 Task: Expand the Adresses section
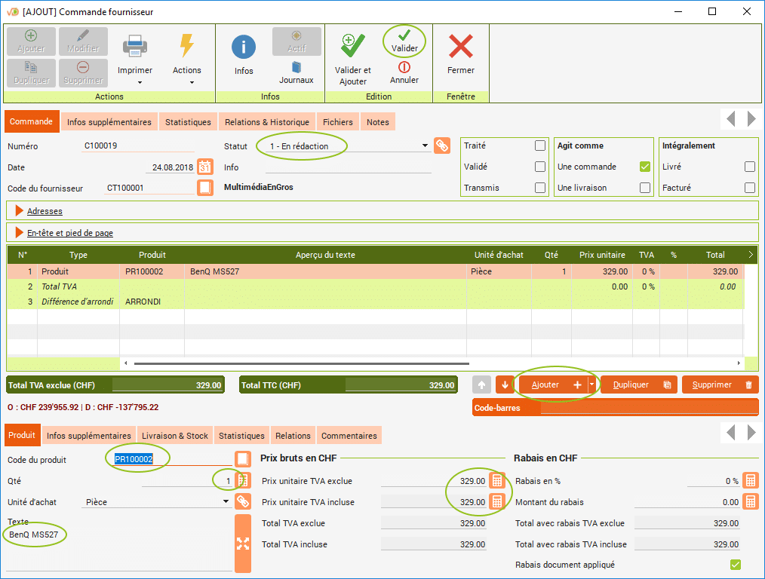45,211
